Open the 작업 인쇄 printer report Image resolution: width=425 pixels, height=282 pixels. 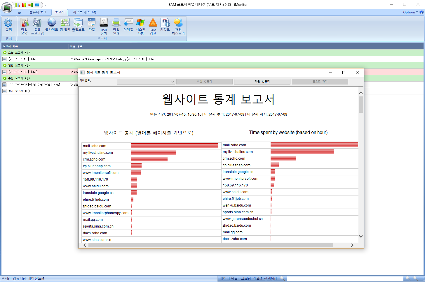(x=116, y=26)
